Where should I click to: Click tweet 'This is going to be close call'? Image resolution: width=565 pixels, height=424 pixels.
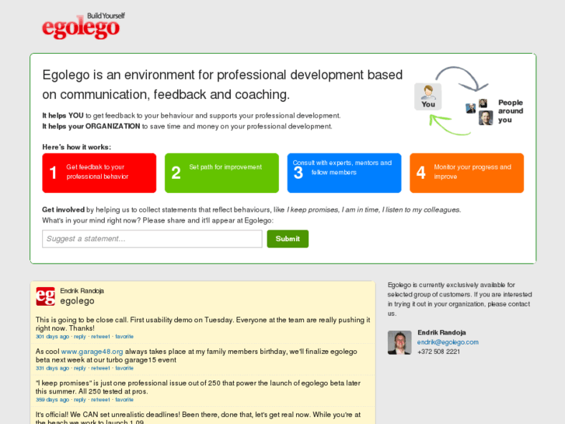[x=203, y=324]
